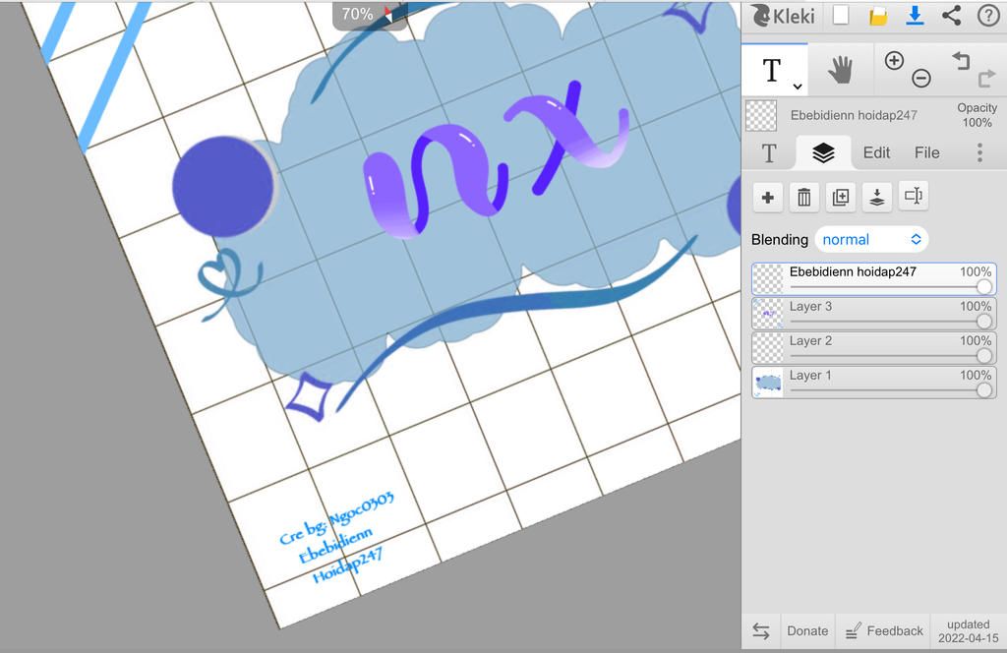This screenshot has width=1007, height=653.
Task: Share the image
Action: [x=951, y=16]
